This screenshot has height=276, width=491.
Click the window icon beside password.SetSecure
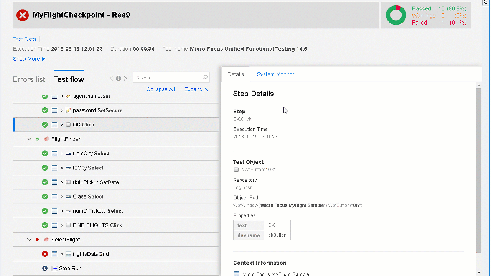click(x=54, y=110)
